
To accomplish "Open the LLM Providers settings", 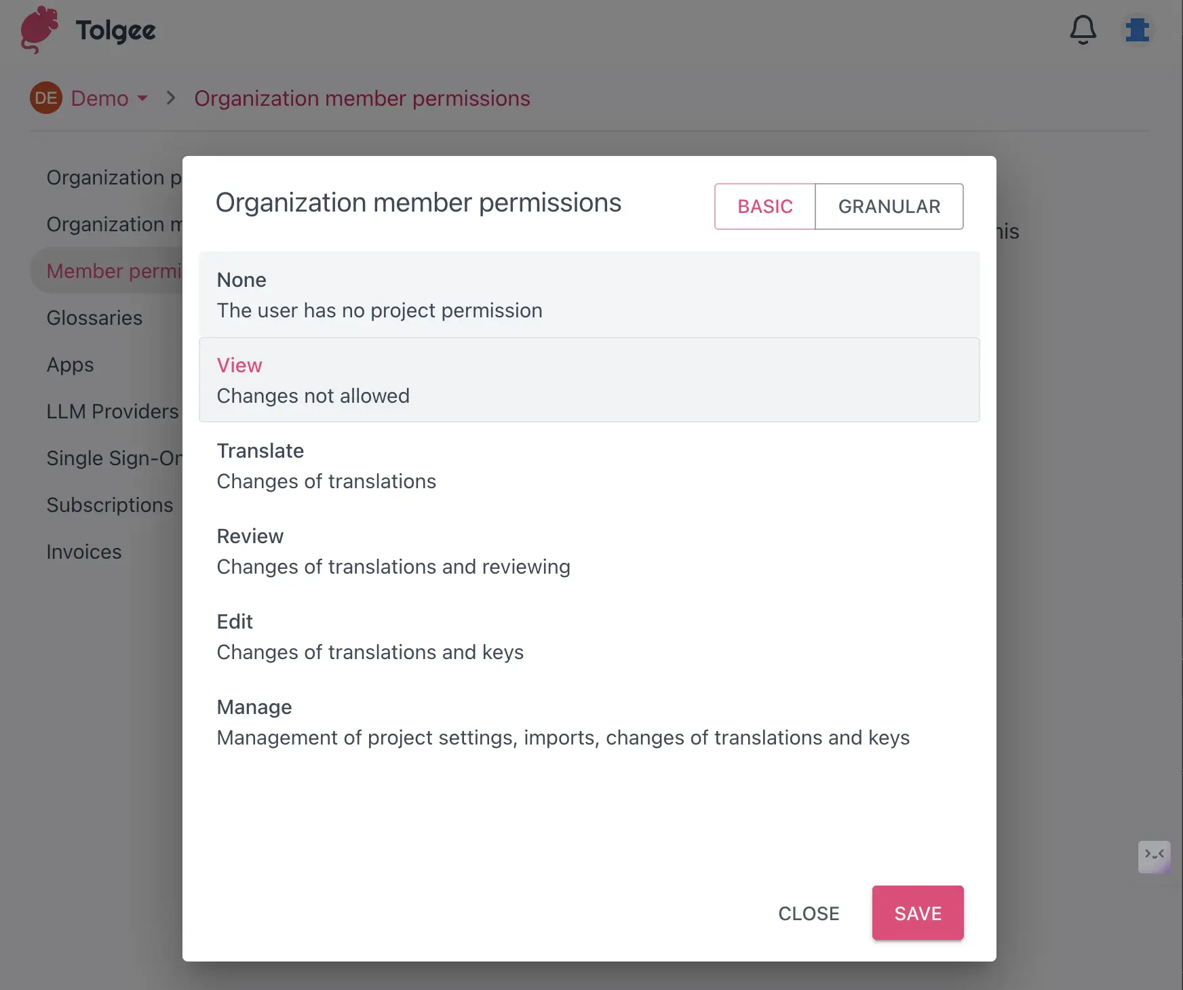I will pos(112,411).
